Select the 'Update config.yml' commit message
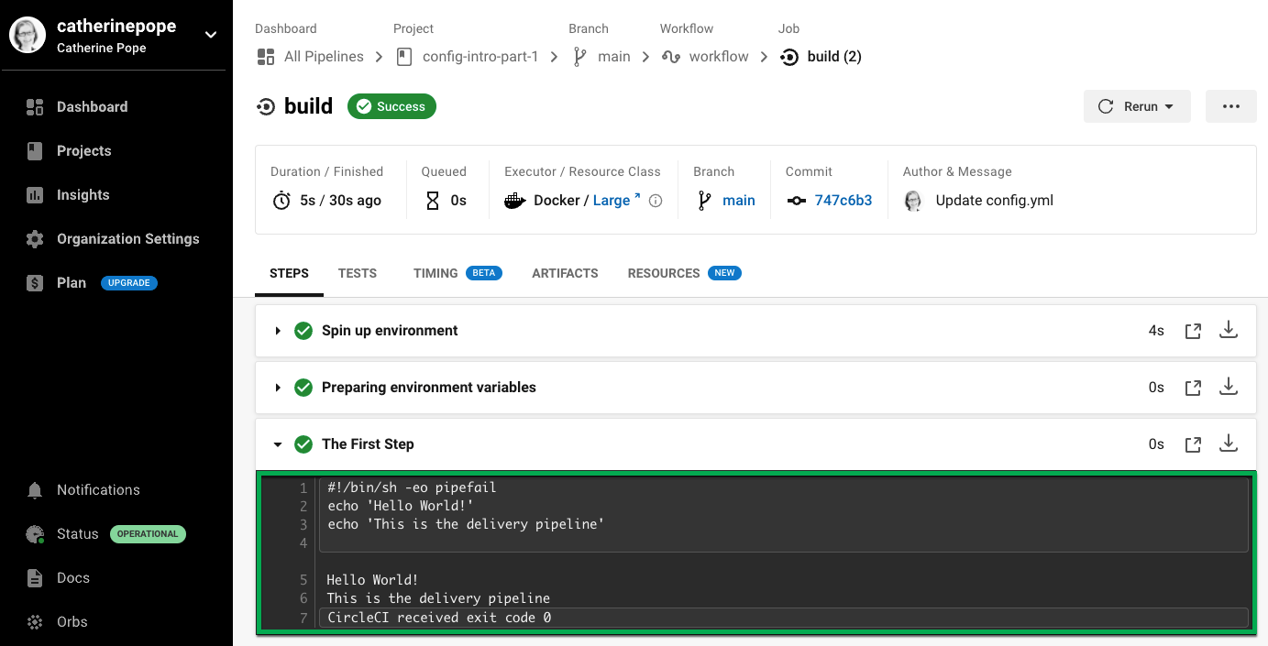The width and height of the screenshot is (1268, 646). coord(995,201)
